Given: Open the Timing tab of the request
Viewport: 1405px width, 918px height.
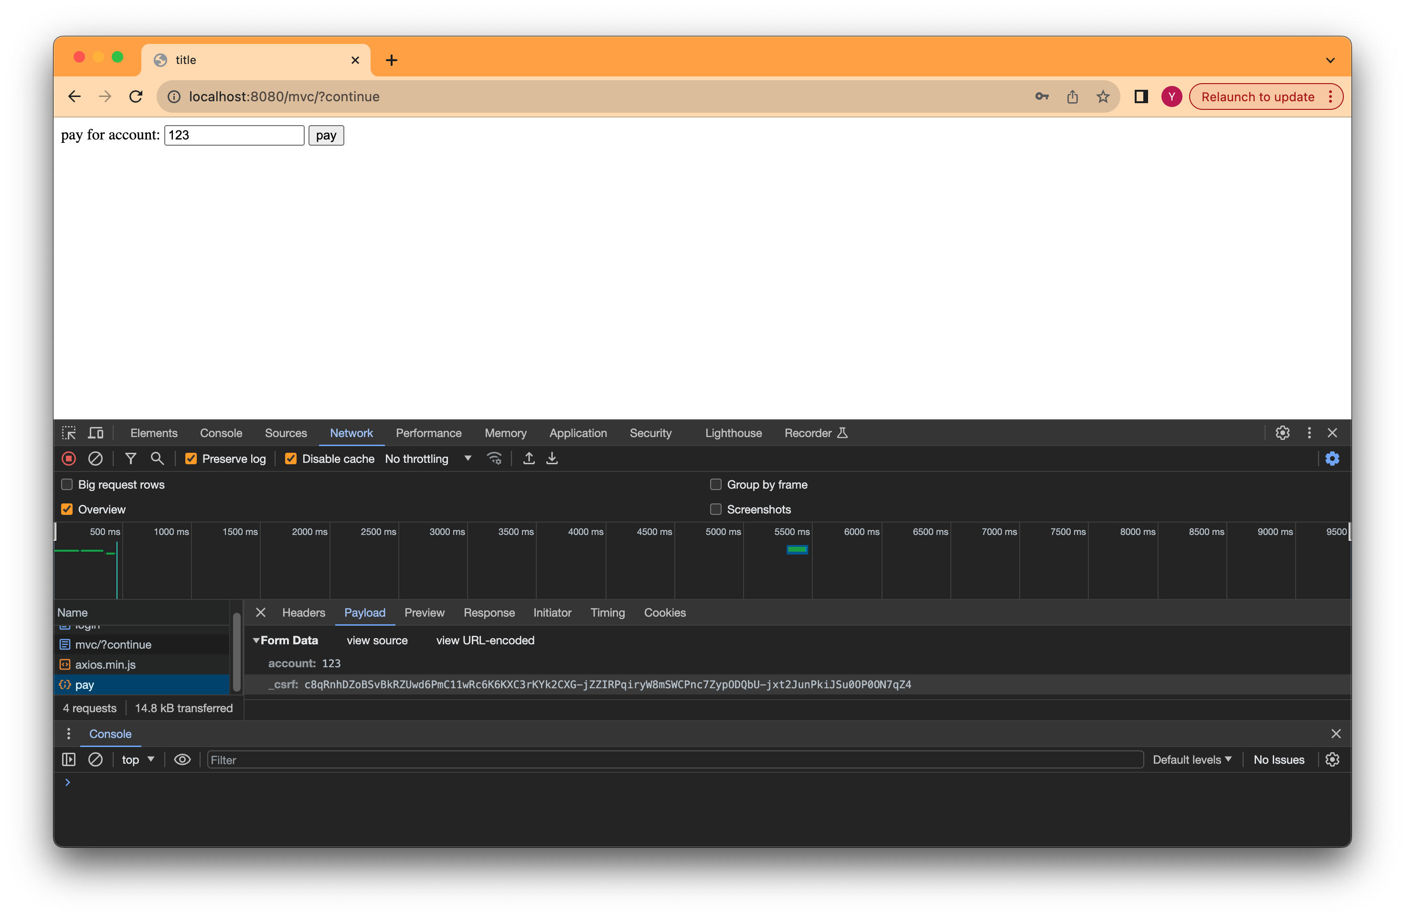Looking at the screenshot, I should [x=607, y=613].
